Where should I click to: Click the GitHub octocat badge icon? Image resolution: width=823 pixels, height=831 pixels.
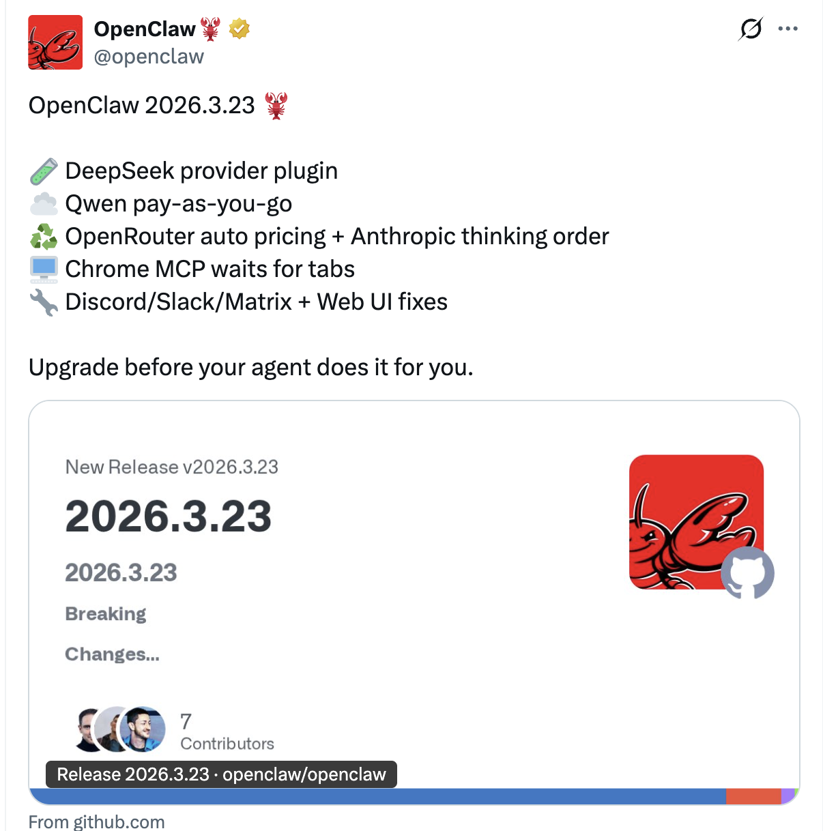(748, 572)
